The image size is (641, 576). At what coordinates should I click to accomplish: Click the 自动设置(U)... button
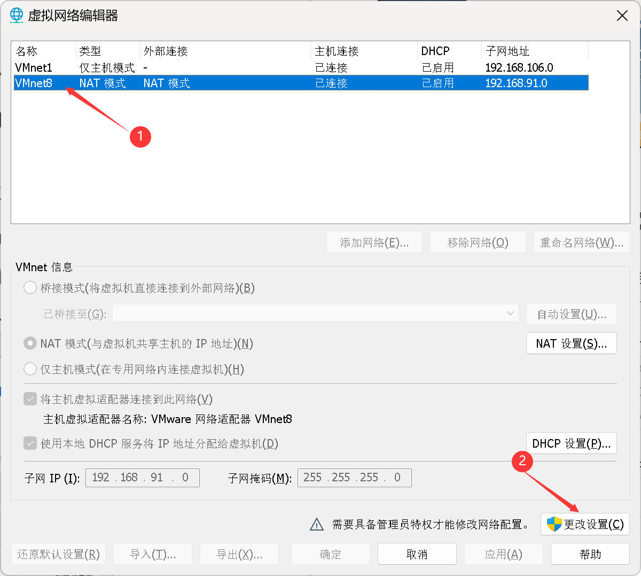click(572, 314)
